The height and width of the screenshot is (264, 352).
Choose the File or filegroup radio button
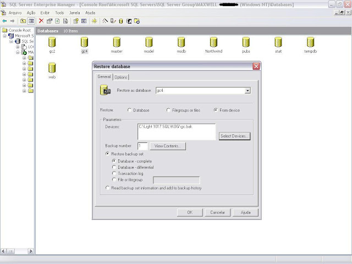pyautogui.click(x=114, y=180)
